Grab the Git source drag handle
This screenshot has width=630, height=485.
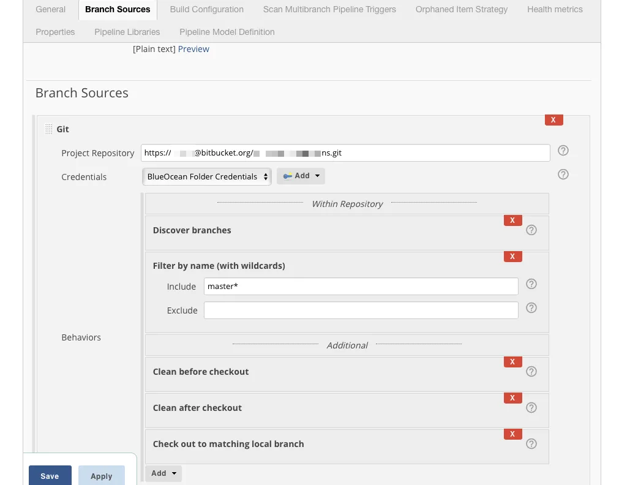pos(49,129)
